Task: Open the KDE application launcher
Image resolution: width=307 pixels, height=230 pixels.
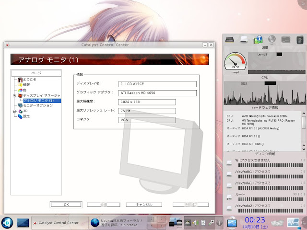Action: tap(7, 223)
